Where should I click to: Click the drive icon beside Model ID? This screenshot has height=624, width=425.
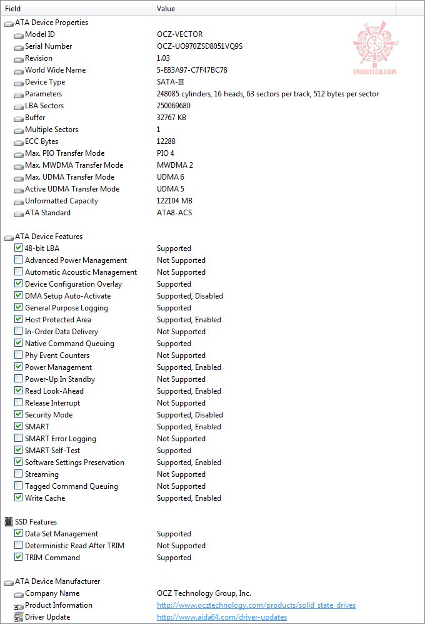coord(19,36)
